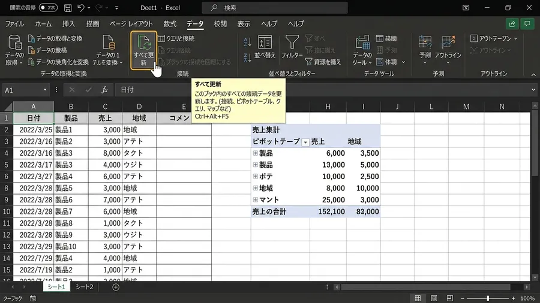Image resolution: width=540 pixels, height=303 pixels.
Task: Expand the pivot row マント
Action: (x=255, y=199)
